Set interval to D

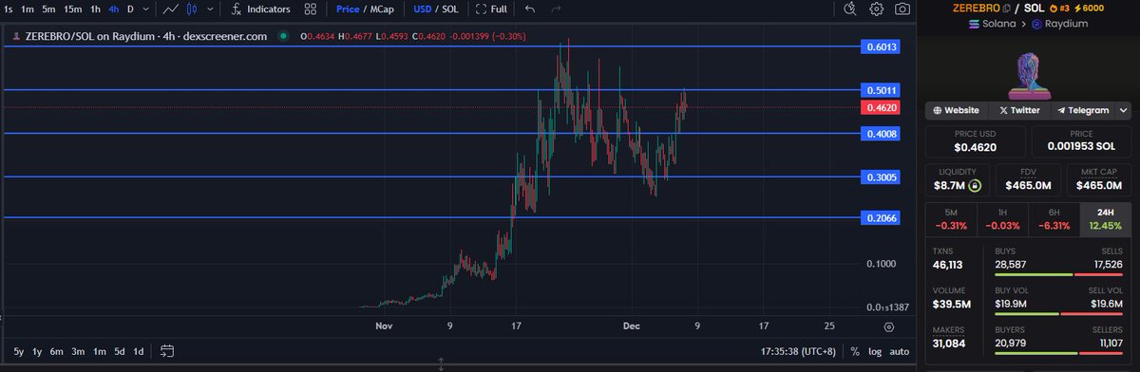coord(130,9)
